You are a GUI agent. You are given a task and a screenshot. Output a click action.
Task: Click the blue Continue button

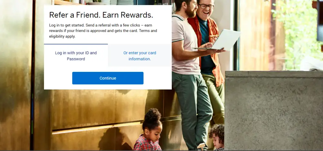pyautogui.click(x=108, y=78)
